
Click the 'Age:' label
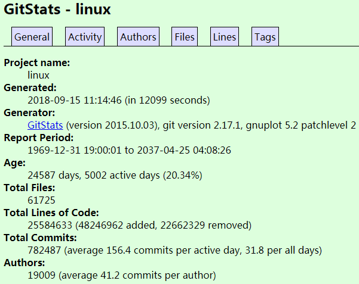15,163
